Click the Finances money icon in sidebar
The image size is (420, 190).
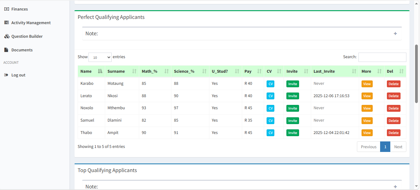pos(6,9)
